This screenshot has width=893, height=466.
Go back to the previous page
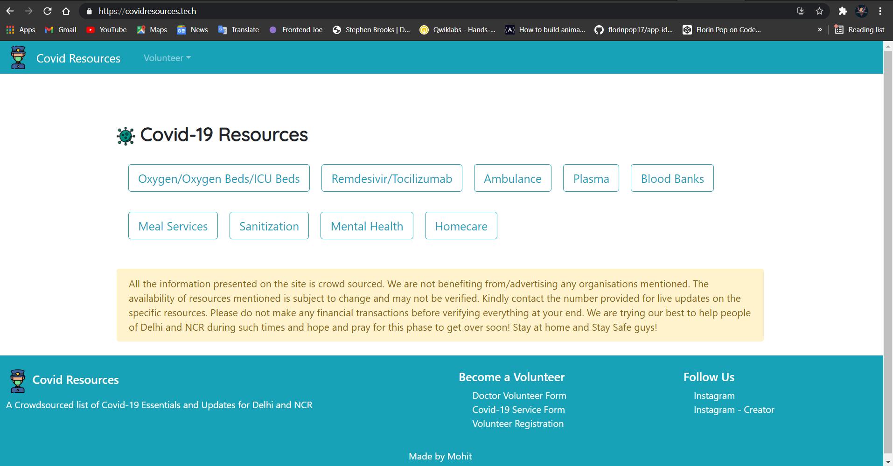(x=9, y=11)
